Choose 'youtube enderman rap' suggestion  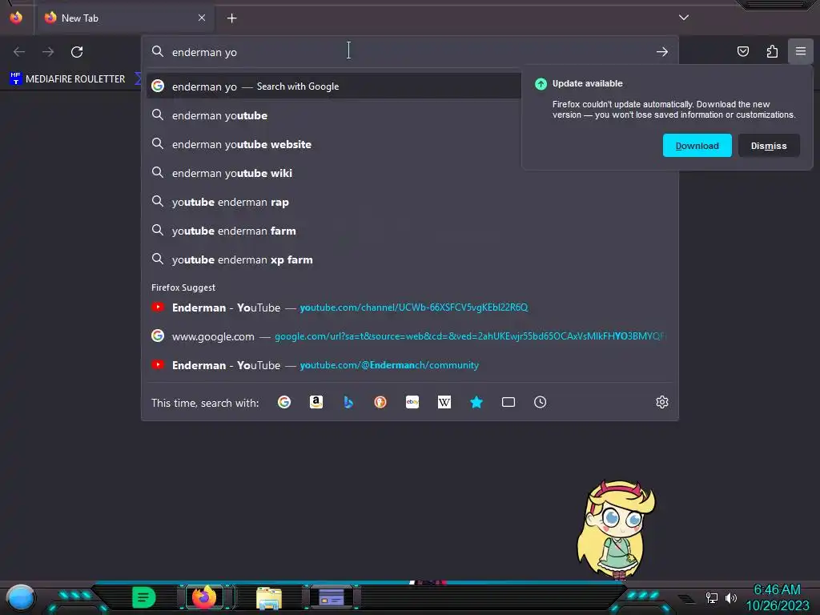[x=410, y=202]
